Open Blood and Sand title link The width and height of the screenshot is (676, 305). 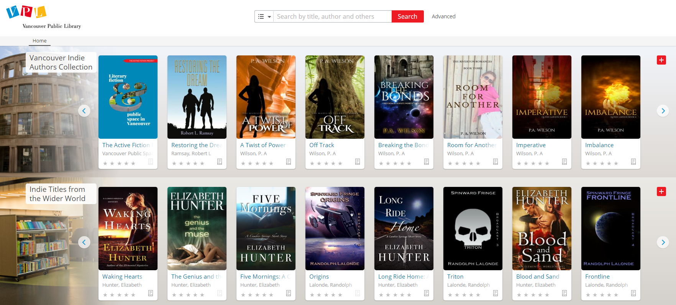point(538,277)
